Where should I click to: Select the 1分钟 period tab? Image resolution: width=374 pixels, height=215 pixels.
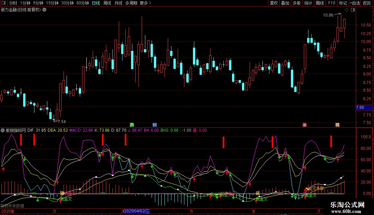click(x=25, y=3)
